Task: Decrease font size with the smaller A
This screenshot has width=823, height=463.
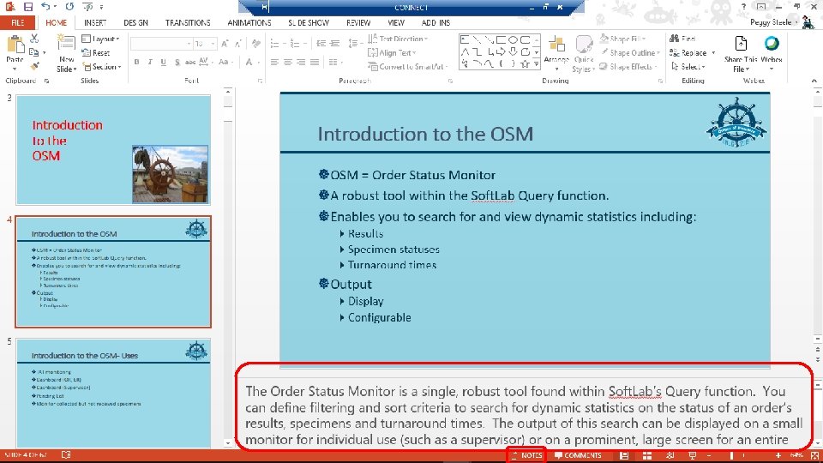Action: pos(237,44)
